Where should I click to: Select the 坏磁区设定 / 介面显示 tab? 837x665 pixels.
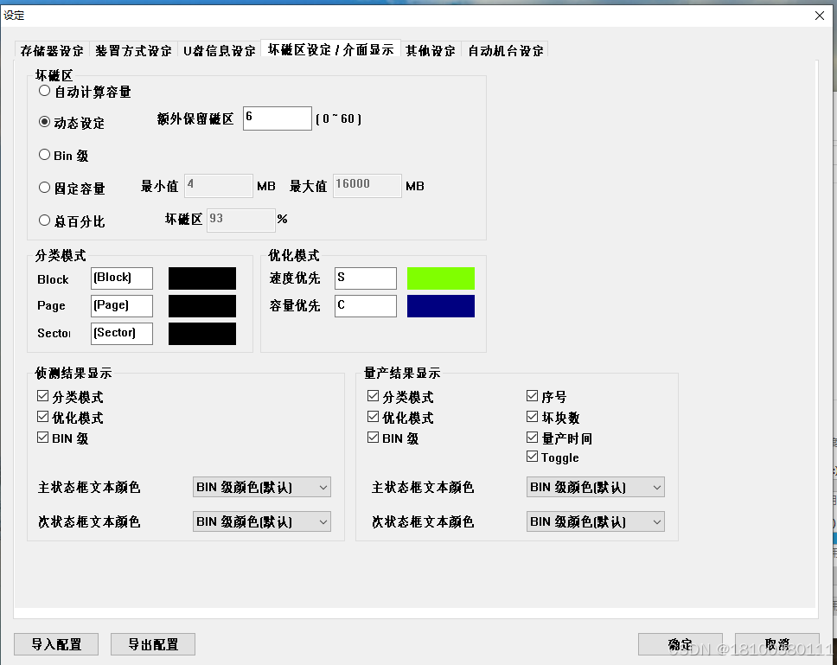tap(330, 49)
